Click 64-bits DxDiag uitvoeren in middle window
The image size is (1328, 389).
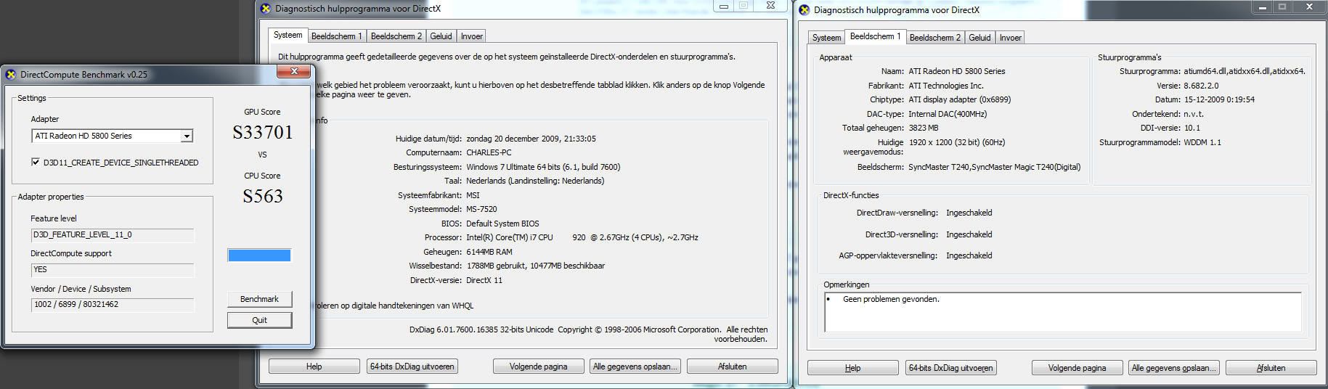pos(412,367)
